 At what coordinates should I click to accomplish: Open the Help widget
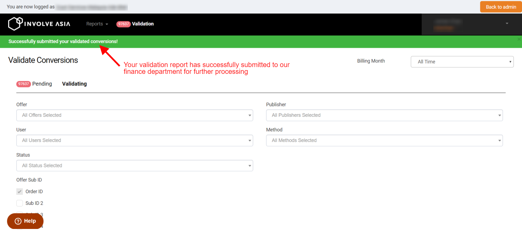coord(25,221)
